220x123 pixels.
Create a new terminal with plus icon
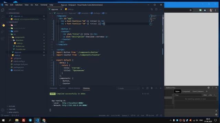click(x=143, y=88)
